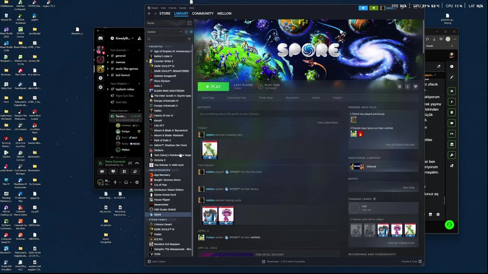The image size is (488, 274).
Task: Open Spore Points Shop tab
Action: (266, 98)
